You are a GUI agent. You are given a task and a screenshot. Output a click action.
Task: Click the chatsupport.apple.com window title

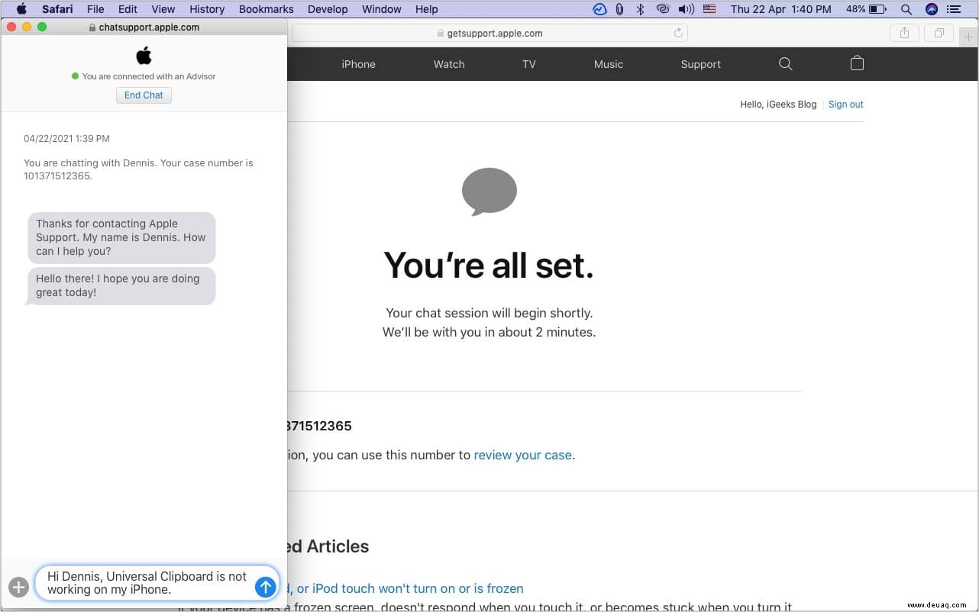tap(144, 27)
